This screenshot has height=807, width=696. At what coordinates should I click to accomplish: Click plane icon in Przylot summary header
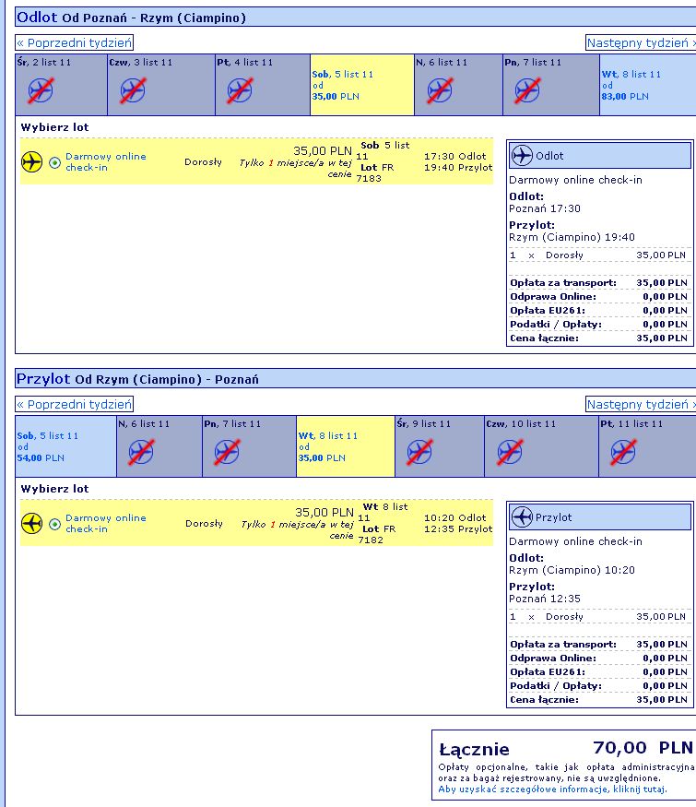522,516
